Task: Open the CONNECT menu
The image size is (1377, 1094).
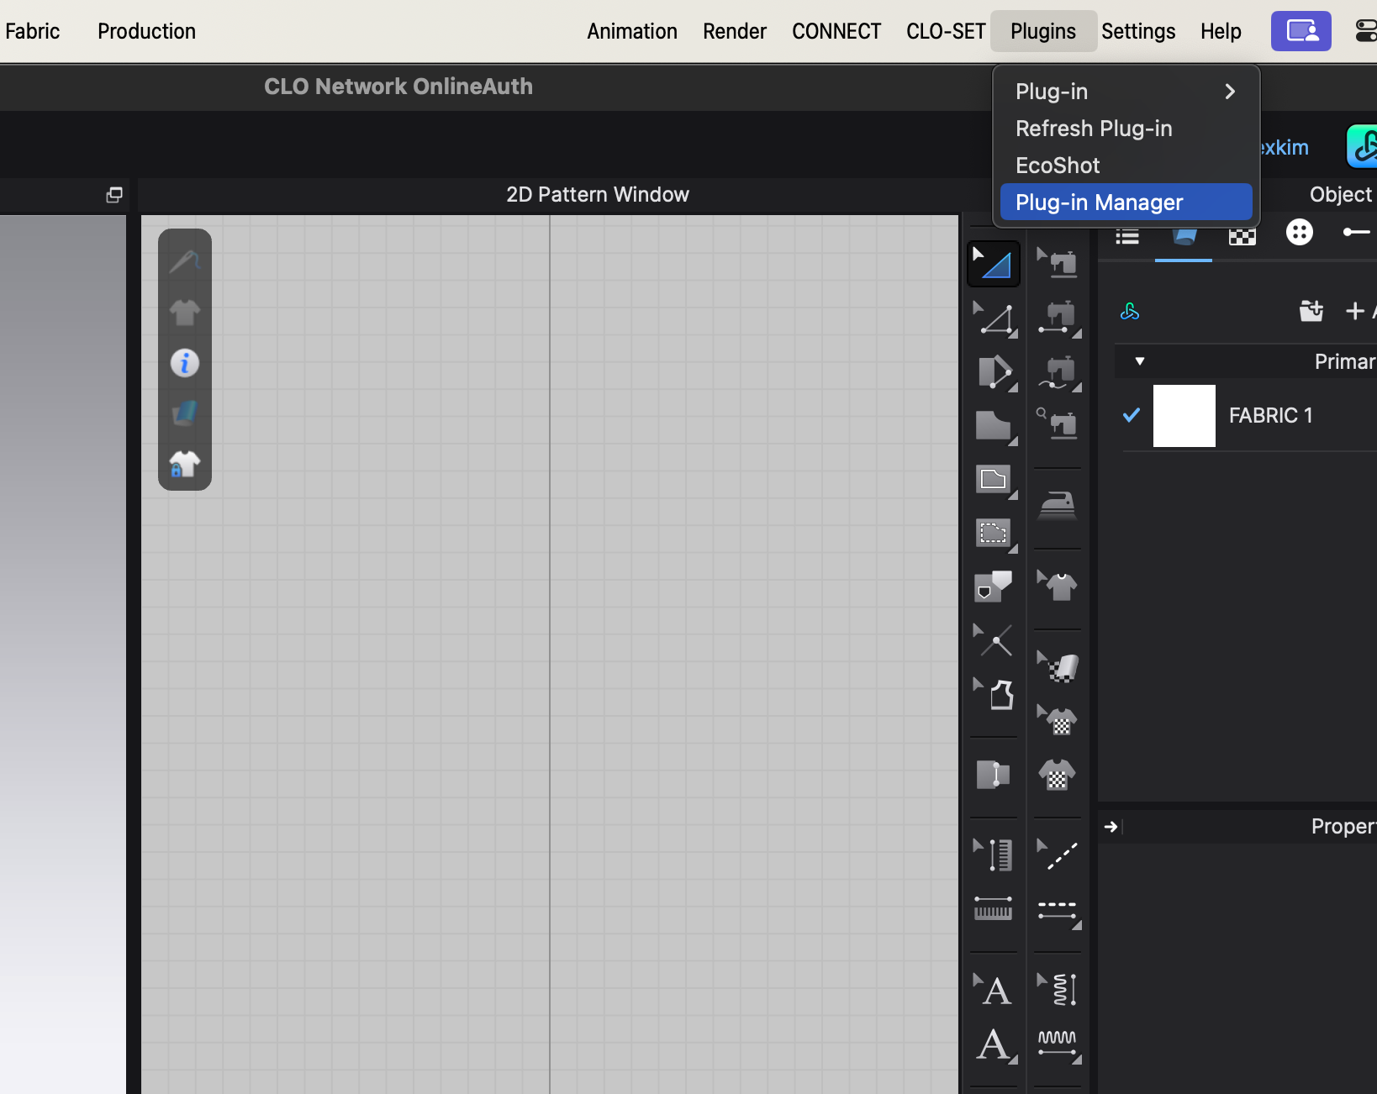Action: [x=836, y=31]
